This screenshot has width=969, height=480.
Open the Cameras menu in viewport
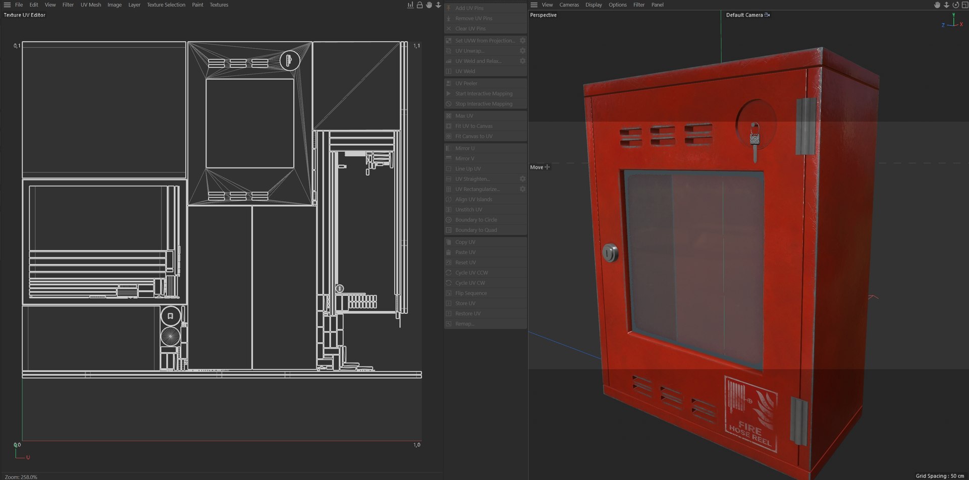[x=569, y=5]
